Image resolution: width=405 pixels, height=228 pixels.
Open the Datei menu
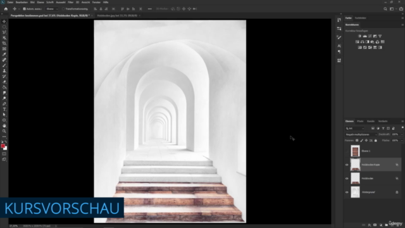coord(10,2)
